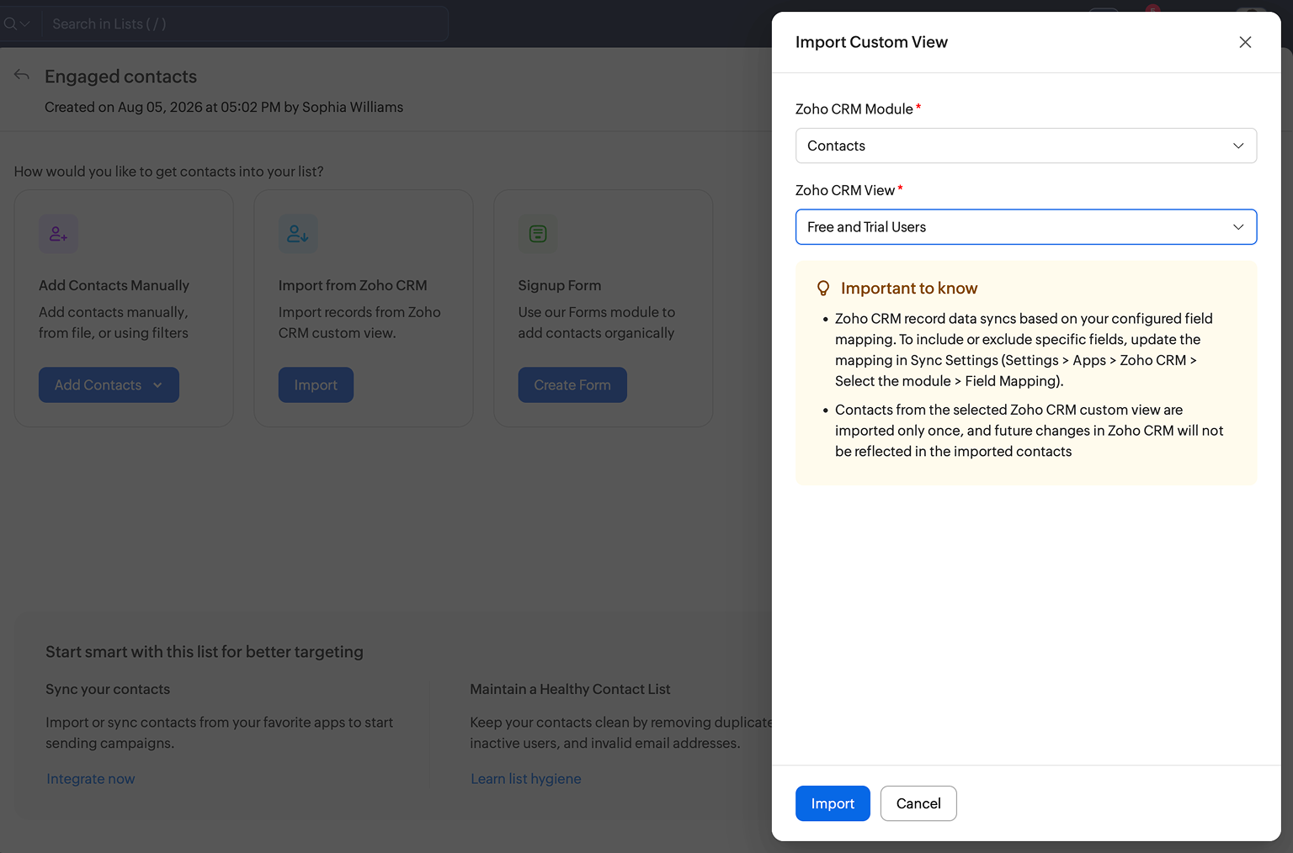Click the Signup Form icon
This screenshot has height=853, width=1293.
point(538,234)
